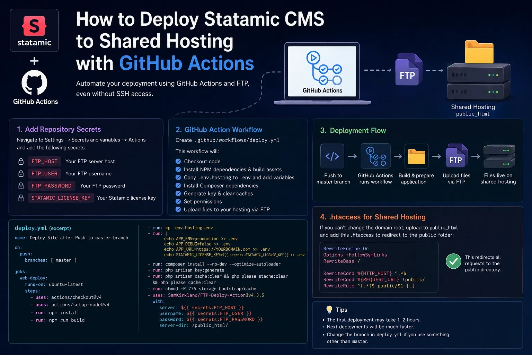Image resolution: width=532 pixels, height=355 pixels.
Task: Click the lock icon beside STATAMIC_LICENSE_KEY
Action: point(21,198)
